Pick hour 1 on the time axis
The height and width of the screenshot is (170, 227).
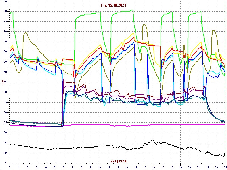pos(19,167)
